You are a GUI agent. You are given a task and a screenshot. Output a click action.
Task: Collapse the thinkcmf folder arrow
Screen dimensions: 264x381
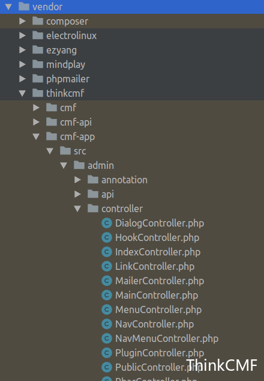pos(22,93)
